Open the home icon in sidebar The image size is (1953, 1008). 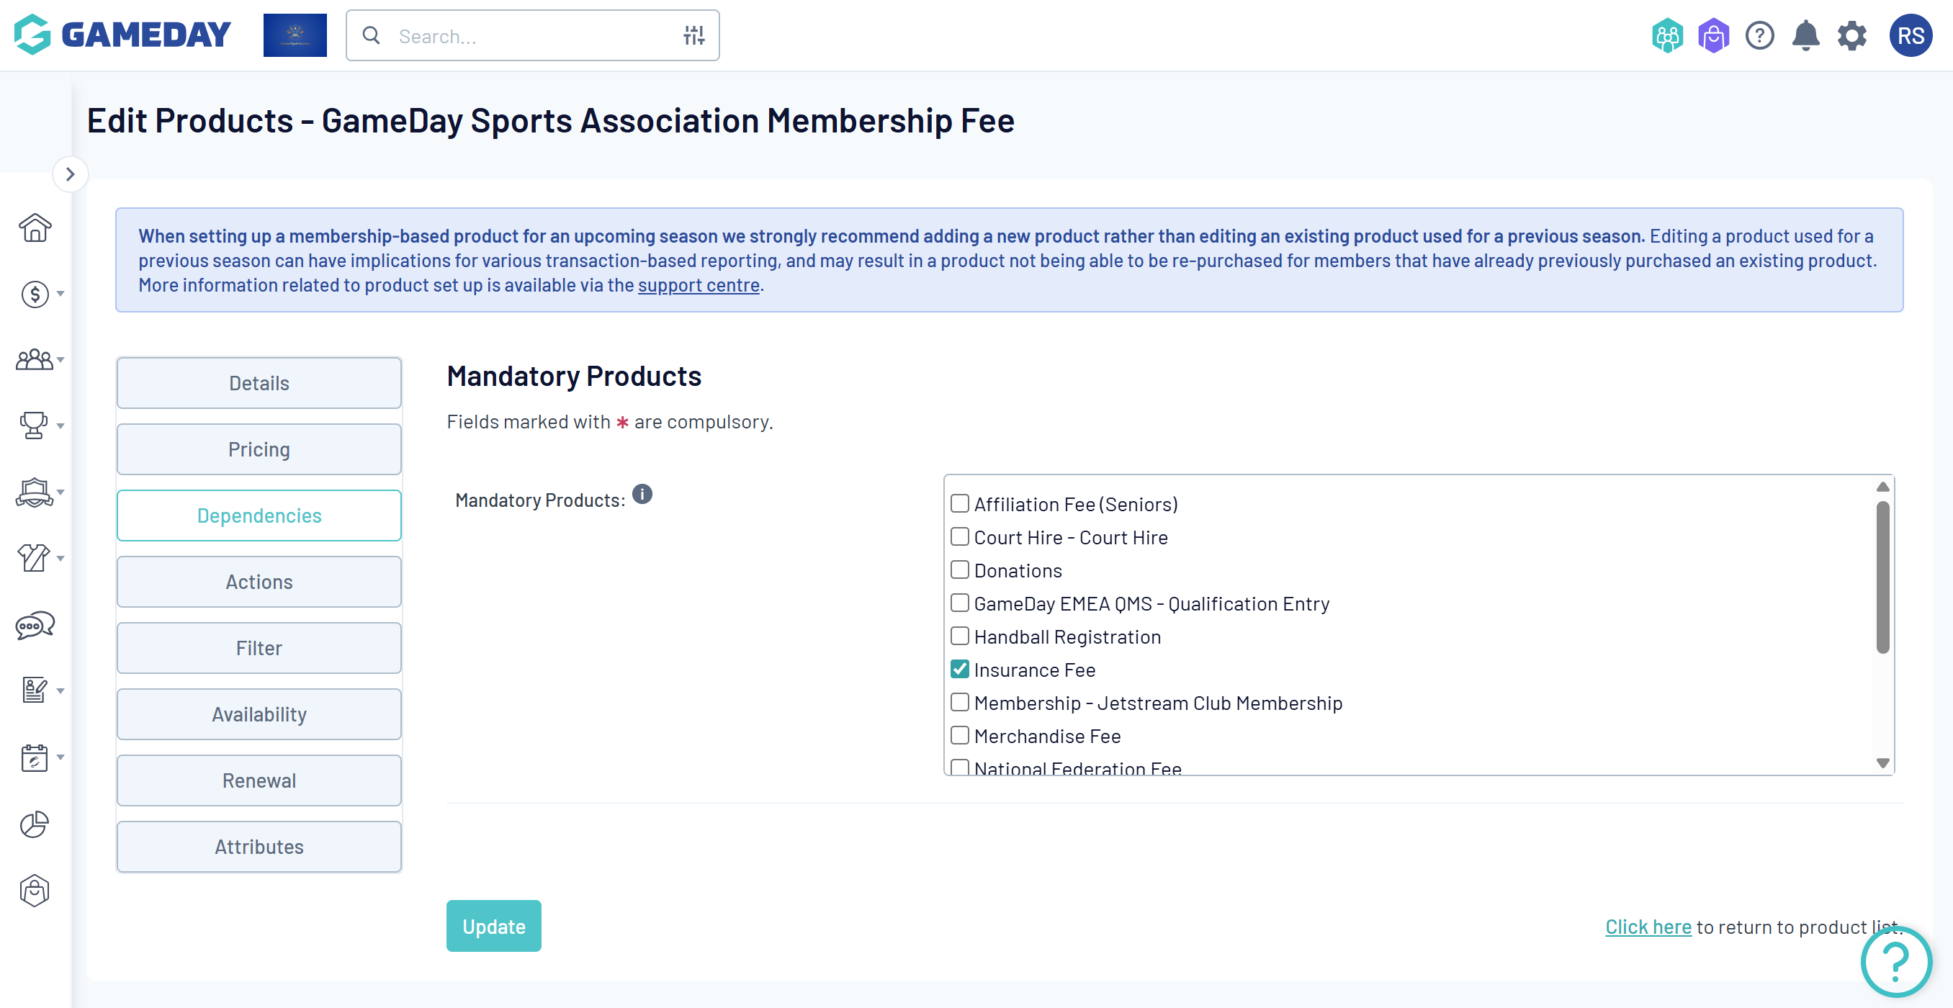[35, 228]
